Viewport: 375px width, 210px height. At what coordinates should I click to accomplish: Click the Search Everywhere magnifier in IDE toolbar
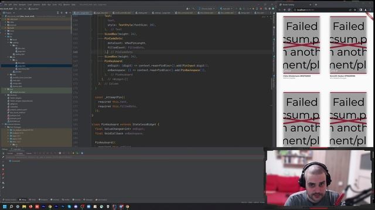click(x=265, y=9)
